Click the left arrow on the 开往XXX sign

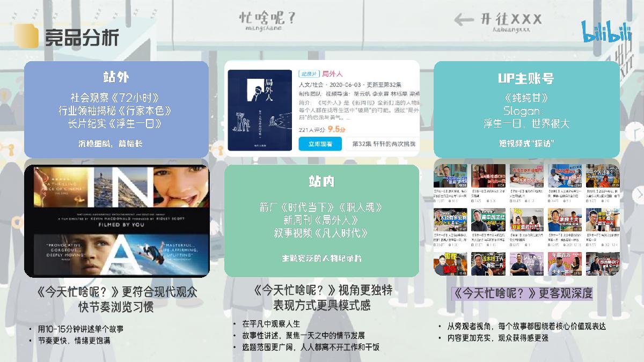tap(463, 19)
